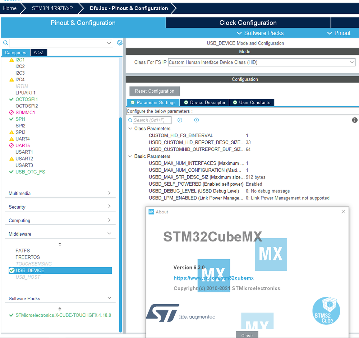
Task: Open the peripheral search combo box dropdown
Action: (109, 43)
